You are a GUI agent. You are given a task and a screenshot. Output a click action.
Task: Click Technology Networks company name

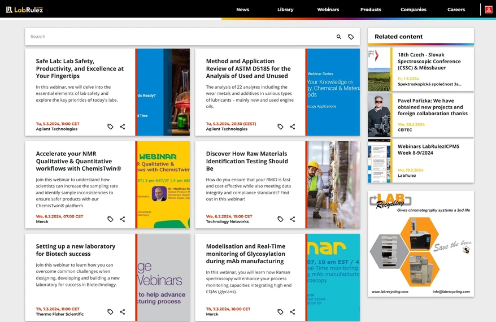click(x=227, y=222)
